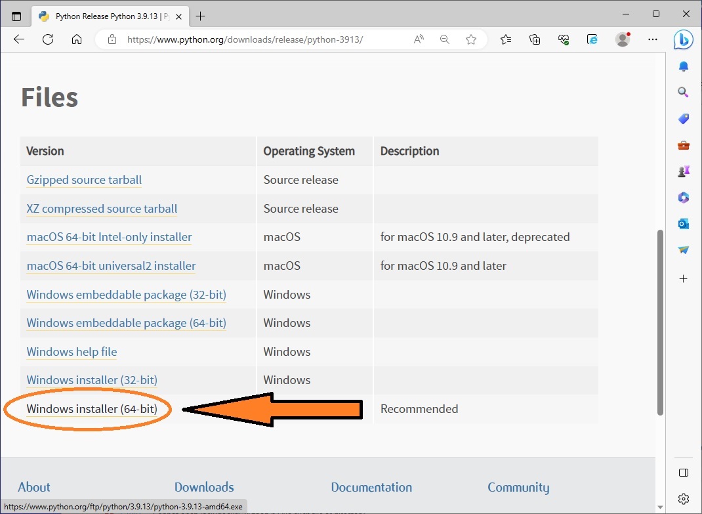Open Drop paper plane in sidebar
Image resolution: width=702 pixels, height=514 pixels.
[x=683, y=249]
